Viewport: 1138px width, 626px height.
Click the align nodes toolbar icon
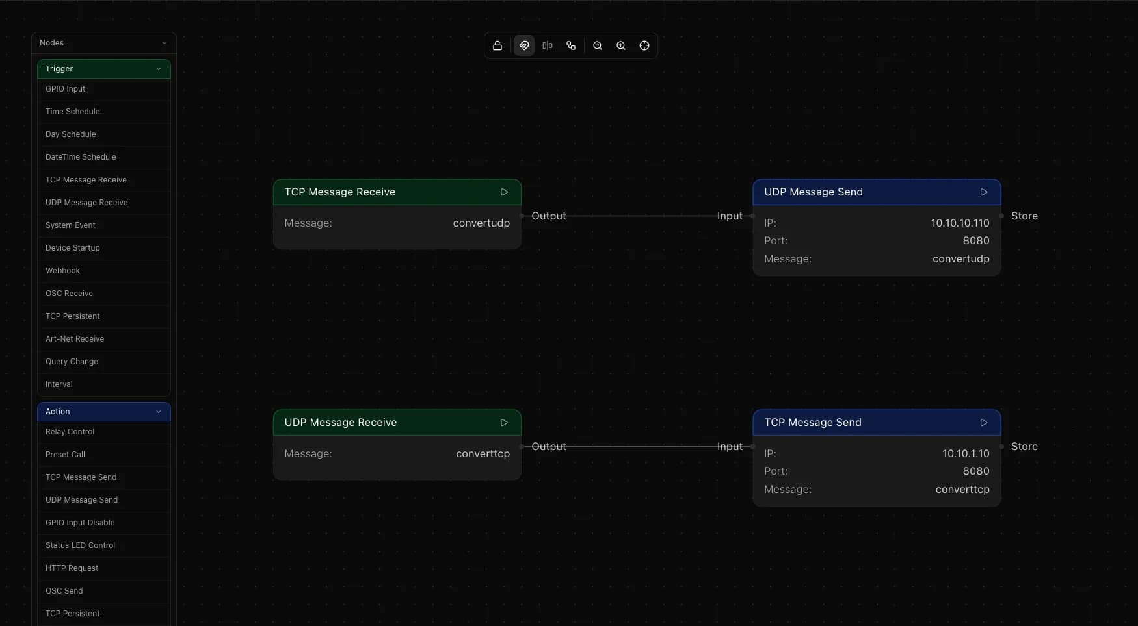tap(548, 45)
